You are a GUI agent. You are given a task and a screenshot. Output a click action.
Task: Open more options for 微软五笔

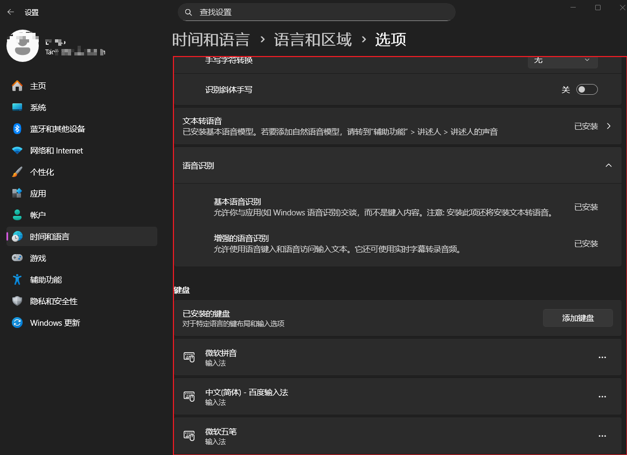tap(602, 436)
